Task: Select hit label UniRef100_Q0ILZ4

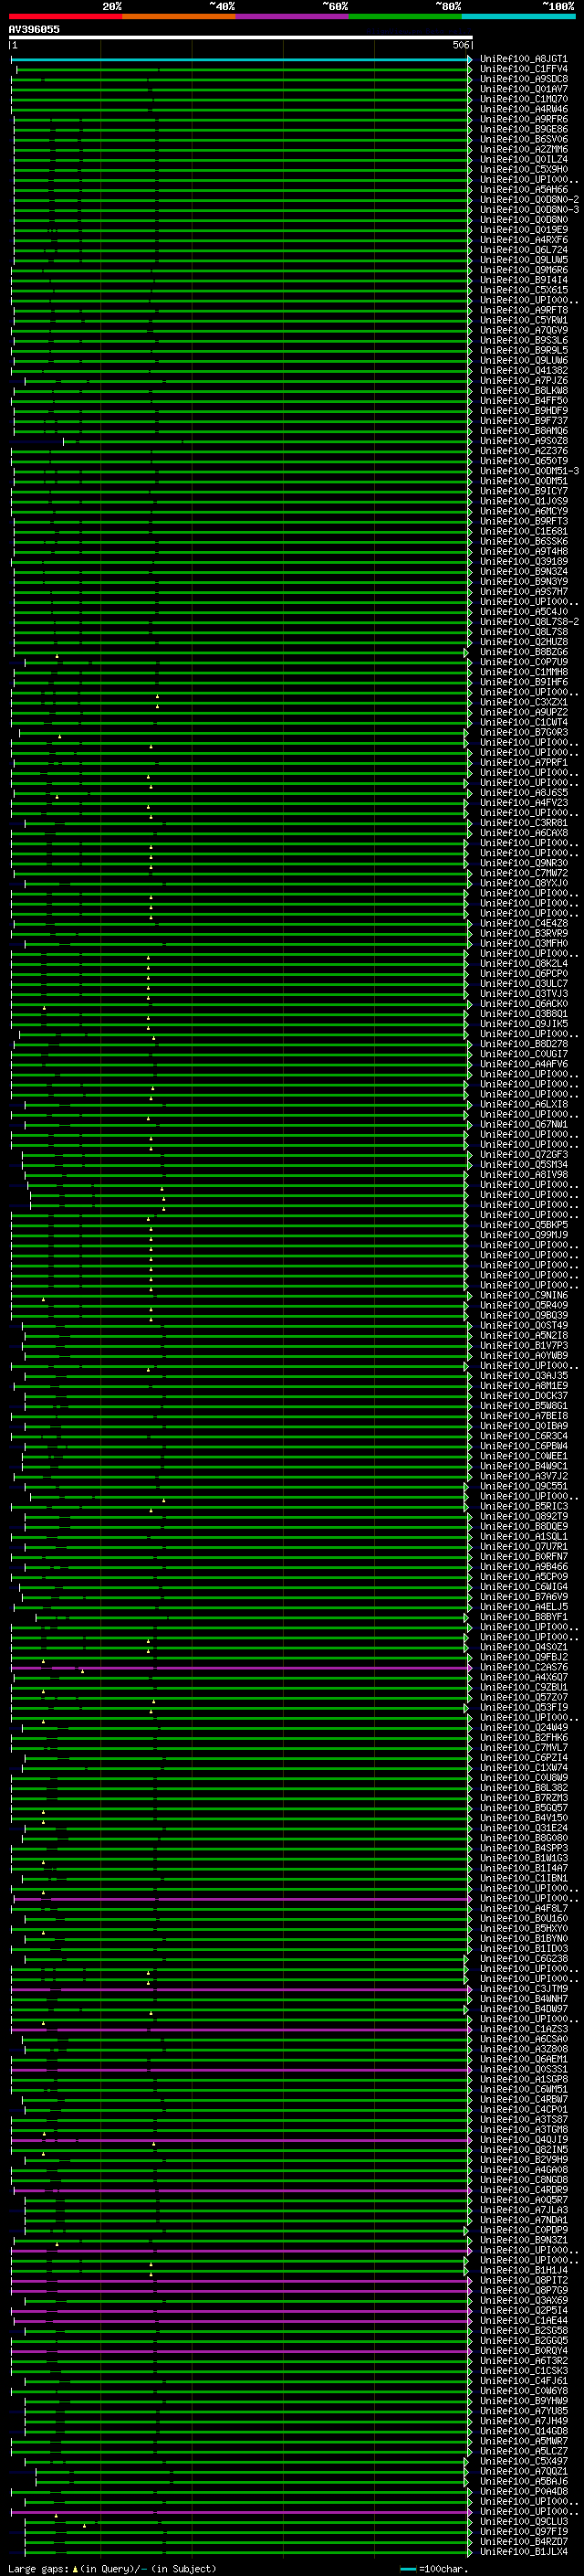Action: click(523, 159)
